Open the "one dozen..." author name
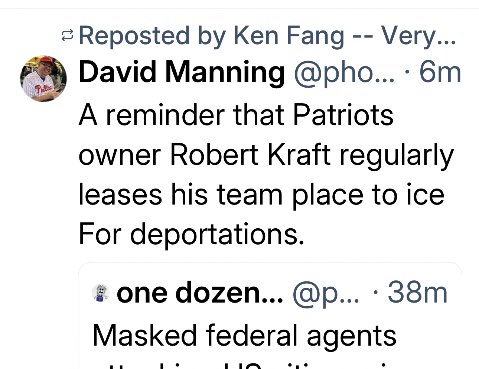The image size is (479, 369). tap(199, 293)
